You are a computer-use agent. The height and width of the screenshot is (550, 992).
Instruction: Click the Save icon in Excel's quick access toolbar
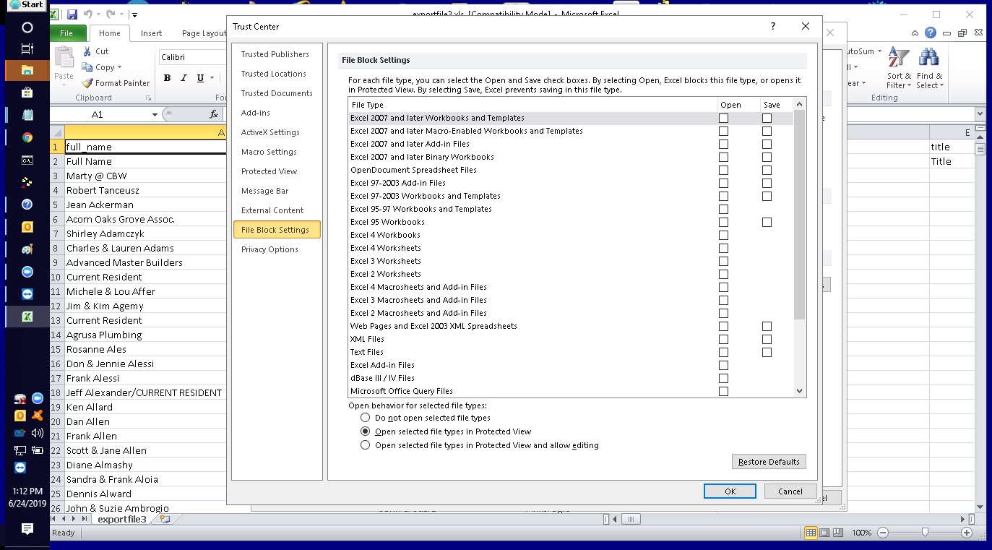[72, 14]
